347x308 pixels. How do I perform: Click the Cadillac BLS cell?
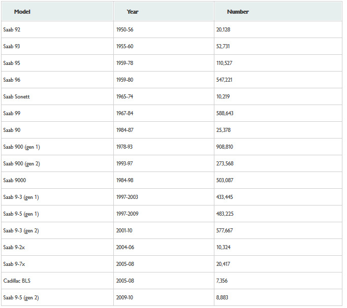click(x=17, y=281)
